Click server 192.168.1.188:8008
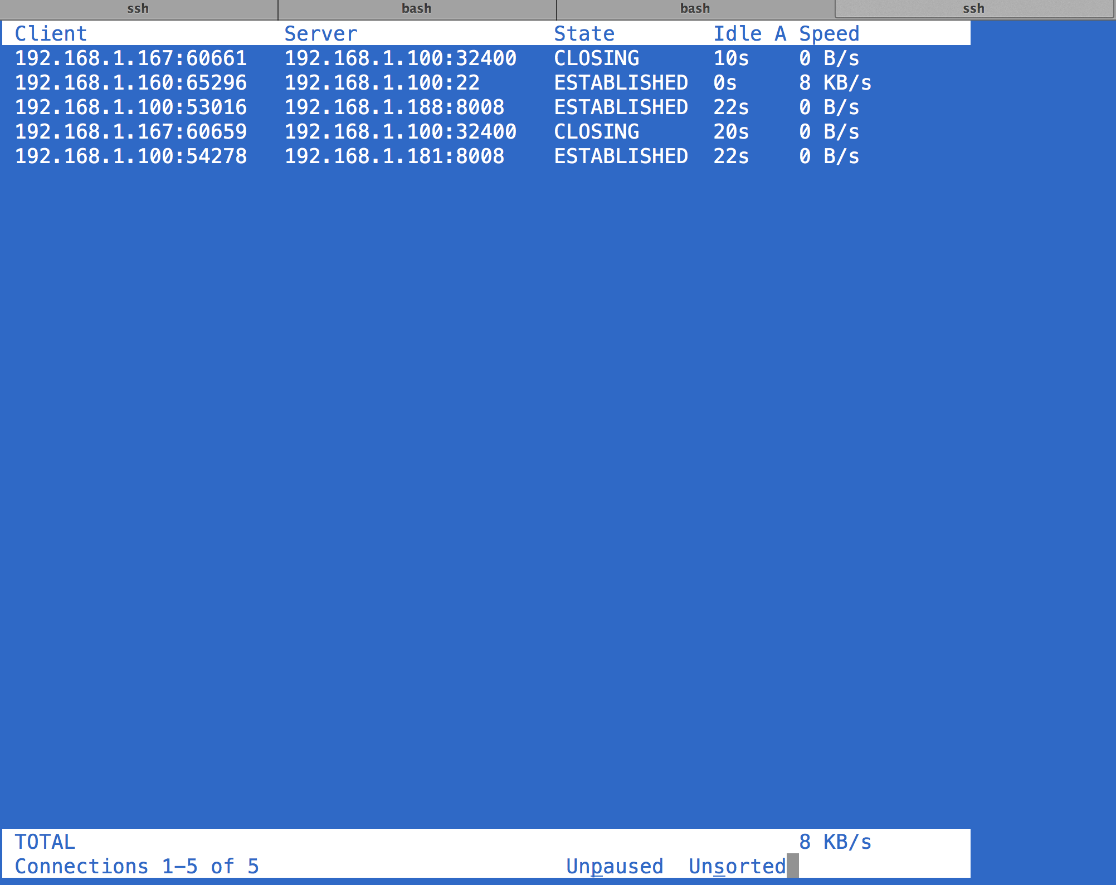Viewport: 1116px width, 885px height. [394, 107]
